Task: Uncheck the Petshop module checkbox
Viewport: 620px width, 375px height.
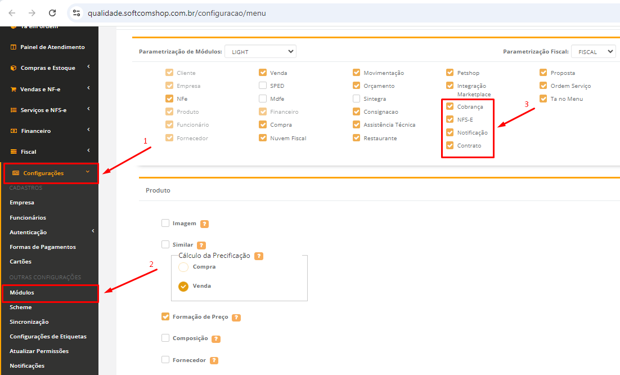Action: point(450,73)
